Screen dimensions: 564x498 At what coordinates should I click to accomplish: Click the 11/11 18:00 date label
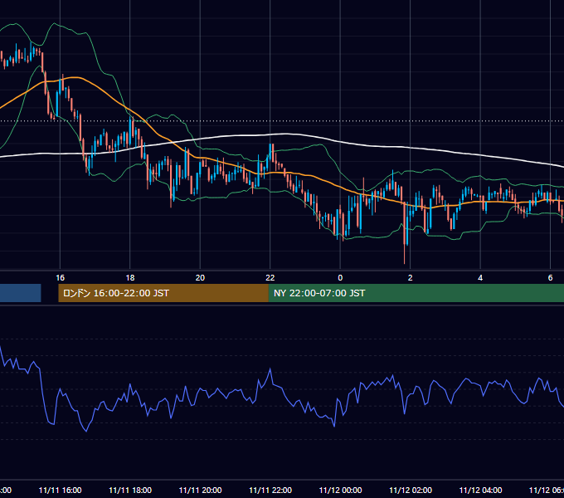pyautogui.click(x=130, y=490)
